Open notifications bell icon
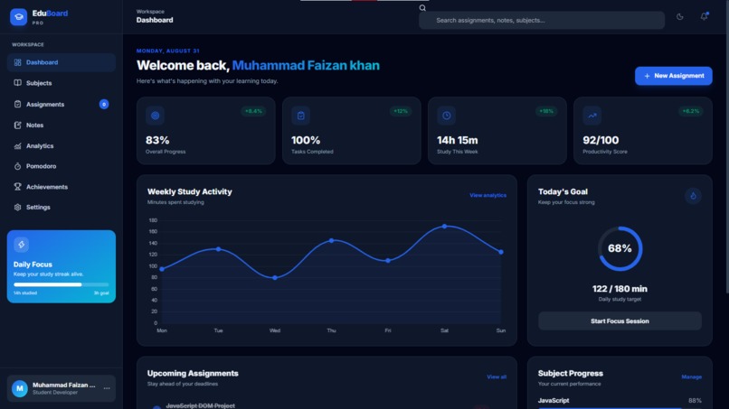Image resolution: width=729 pixels, height=409 pixels. pos(704,17)
